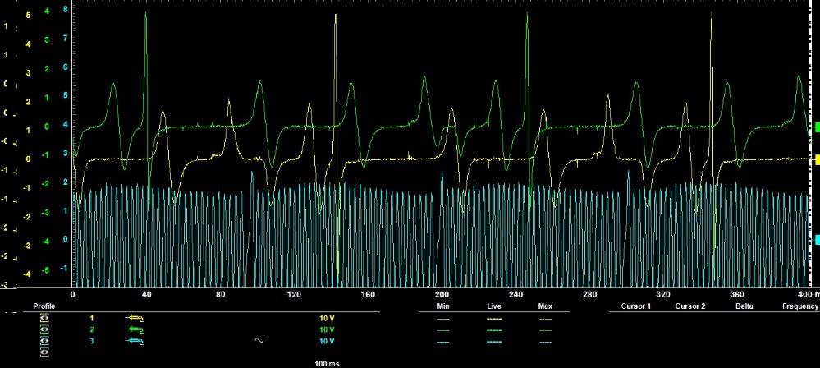Change the 100 ms time sweep setting
Screen dimensions: 820x368
click(x=328, y=361)
